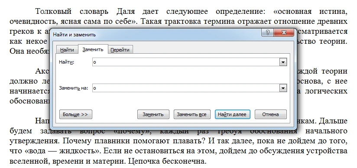
Task: Click the Заменить button
Action: click(153, 114)
